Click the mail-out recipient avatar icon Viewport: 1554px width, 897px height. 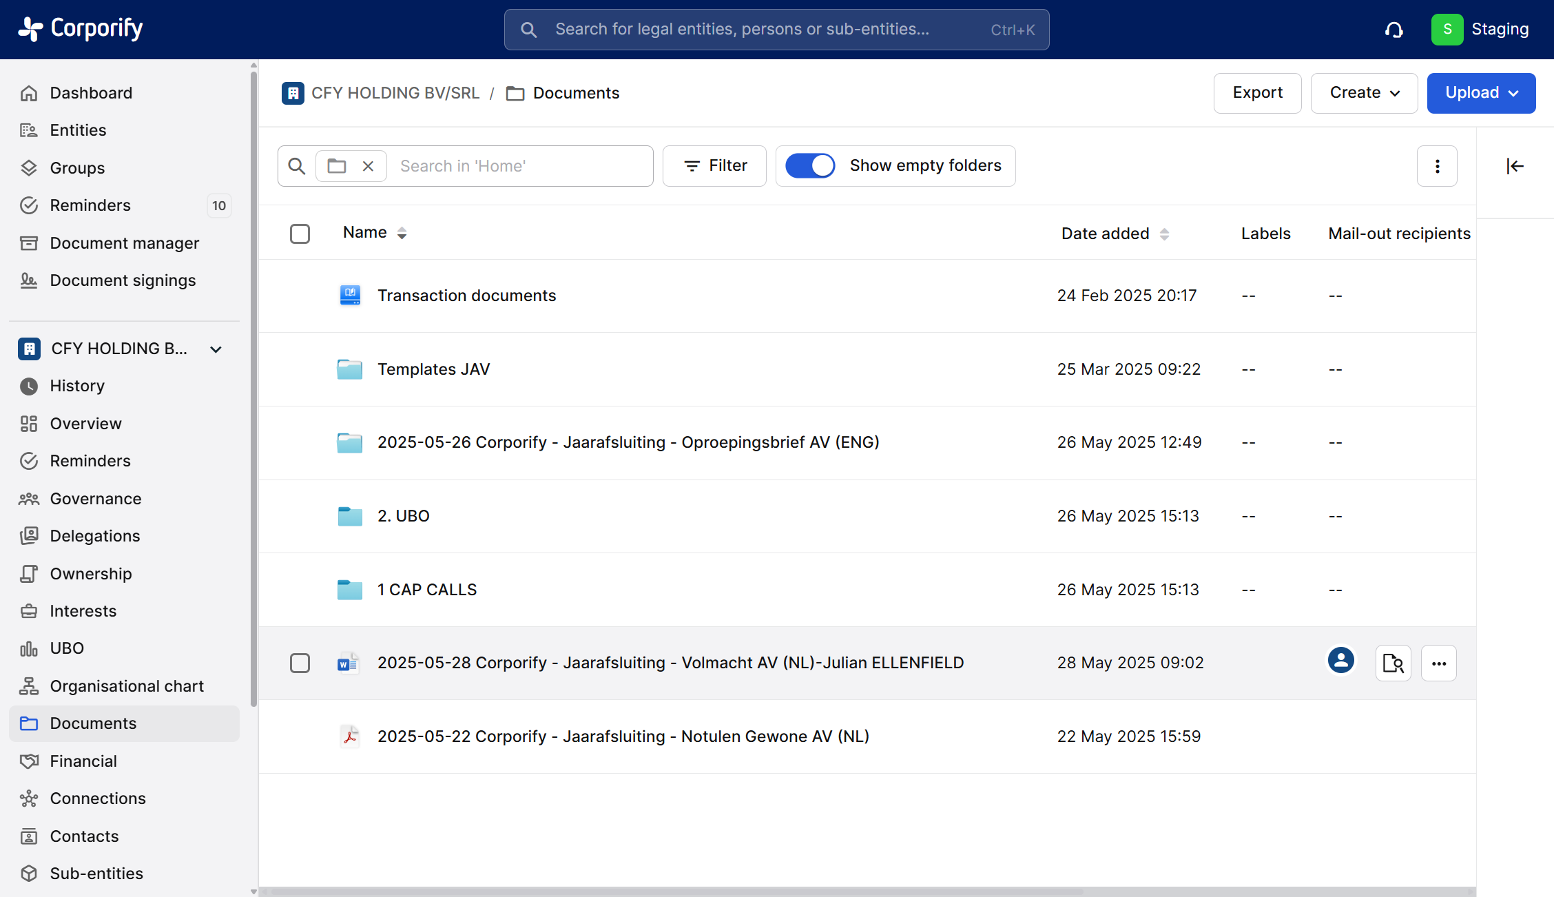point(1340,661)
